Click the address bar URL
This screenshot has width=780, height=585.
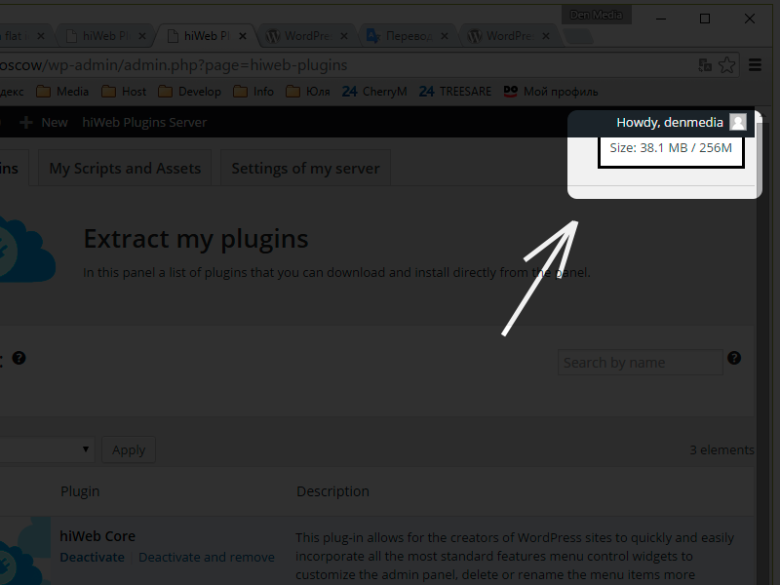174,65
